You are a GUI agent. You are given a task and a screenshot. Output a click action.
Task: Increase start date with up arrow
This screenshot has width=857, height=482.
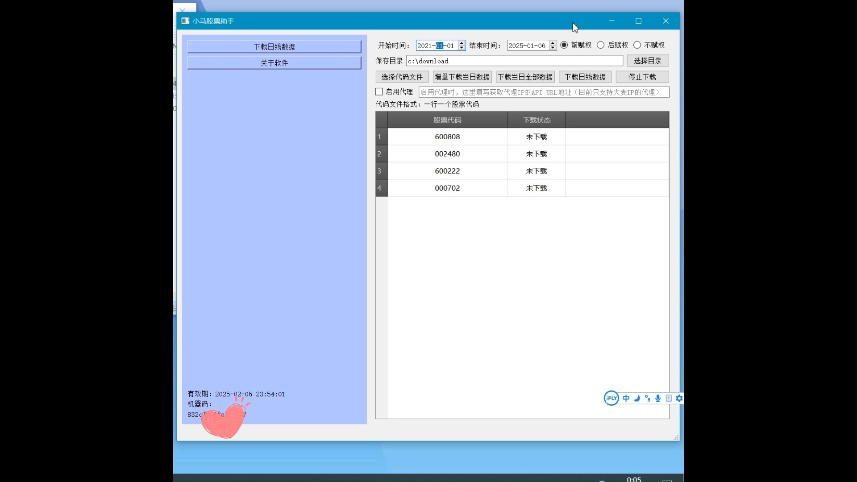click(x=462, y=43)
